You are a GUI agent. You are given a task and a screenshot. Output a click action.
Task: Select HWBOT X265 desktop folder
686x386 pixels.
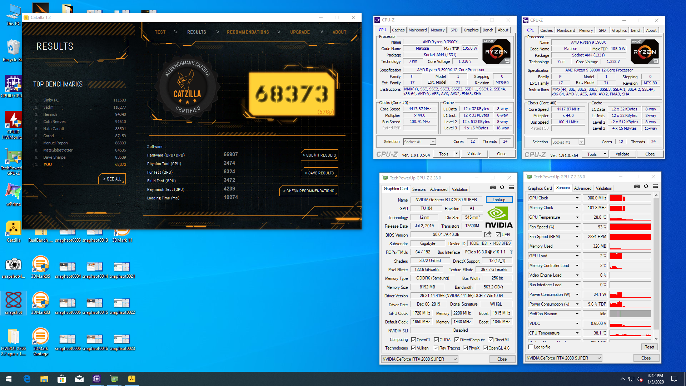(13, 342)
